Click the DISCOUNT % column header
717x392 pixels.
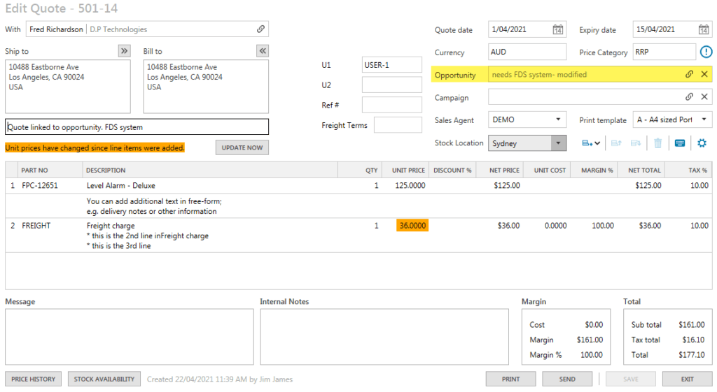(x=452, y=170)
